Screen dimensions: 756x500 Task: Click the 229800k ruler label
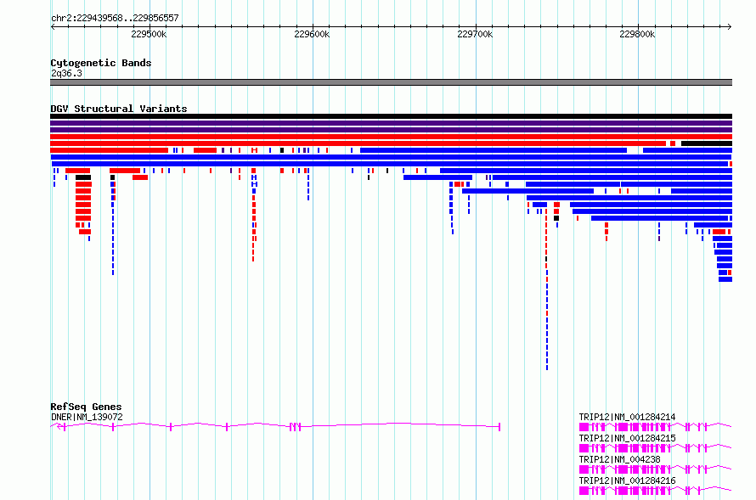coord(637,34)
